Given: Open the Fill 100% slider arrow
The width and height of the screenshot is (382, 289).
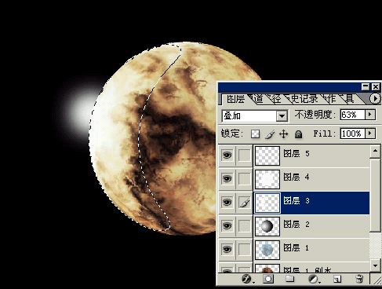Looking at the screenshot, I should pyautogui.click(x=370, y=134).
